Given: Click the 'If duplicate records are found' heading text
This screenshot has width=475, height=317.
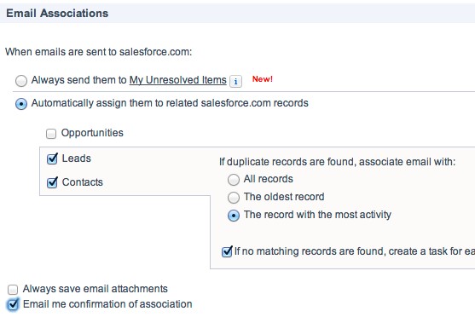Looking at the screenshot, I should pos(337,162).
